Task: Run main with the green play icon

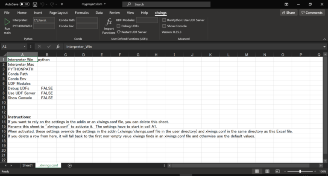Action: click(x=7, y=22)
